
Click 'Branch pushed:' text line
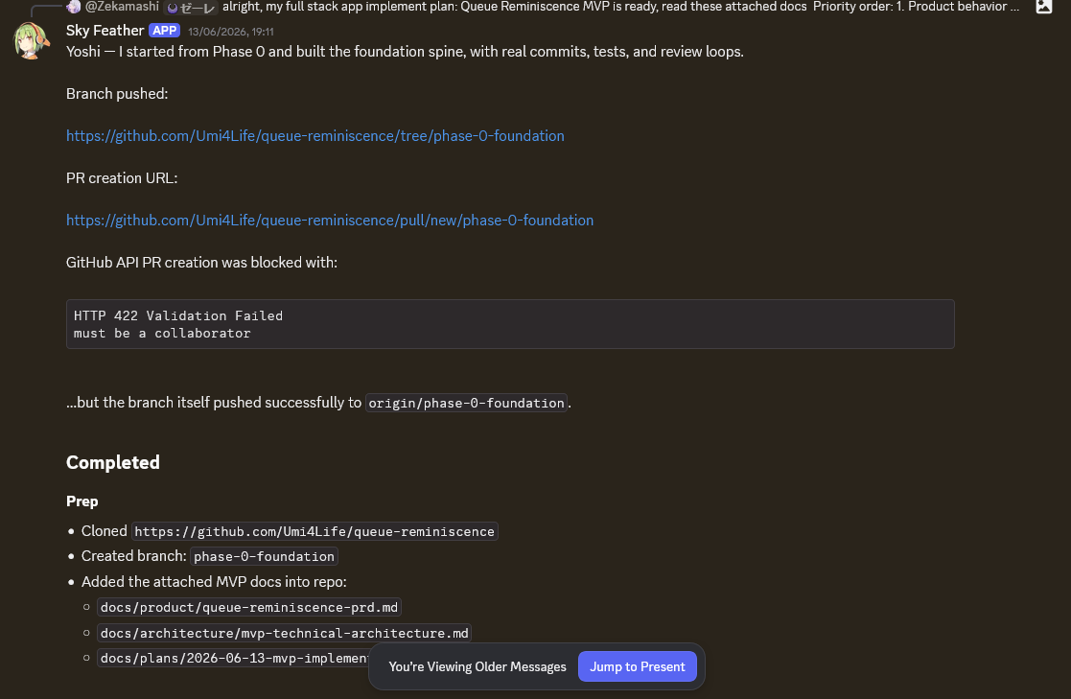click(117, 94)
